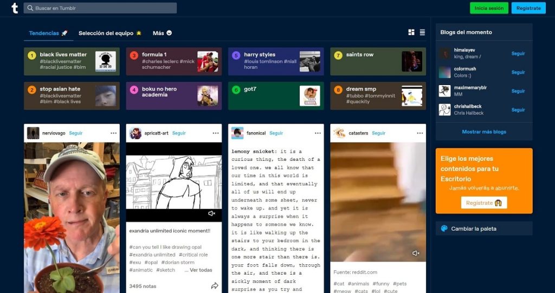The width and height of the screenshot is (555, 293).
Task: Expand the Más dropdown menu
Action: [162, 33]
